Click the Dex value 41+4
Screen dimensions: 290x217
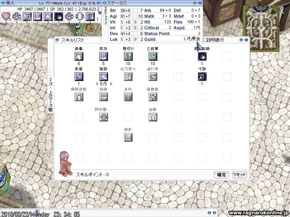click(125, 34)
